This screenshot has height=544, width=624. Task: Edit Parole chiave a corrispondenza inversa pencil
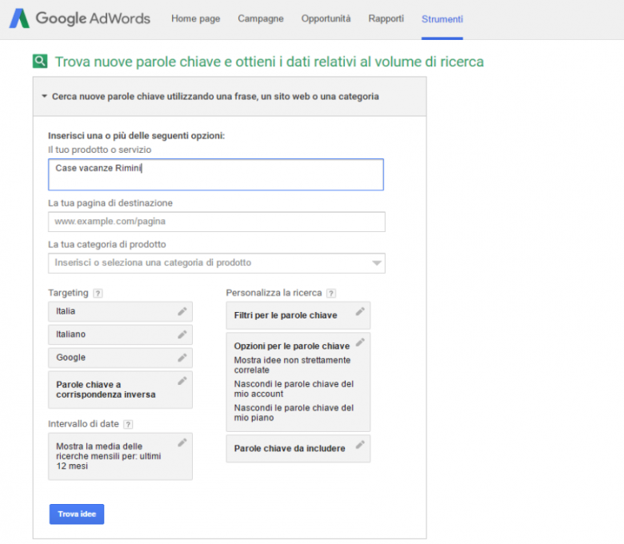coord(182,381)
